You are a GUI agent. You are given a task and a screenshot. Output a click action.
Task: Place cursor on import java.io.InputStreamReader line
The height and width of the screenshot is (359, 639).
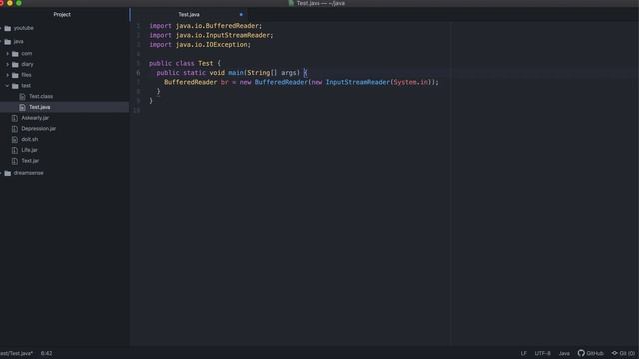tap(211, 36)
